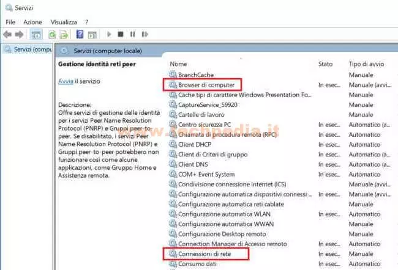Click the Back arrow in the toolbar
398x270 pixels.
[x=8, y=35]
